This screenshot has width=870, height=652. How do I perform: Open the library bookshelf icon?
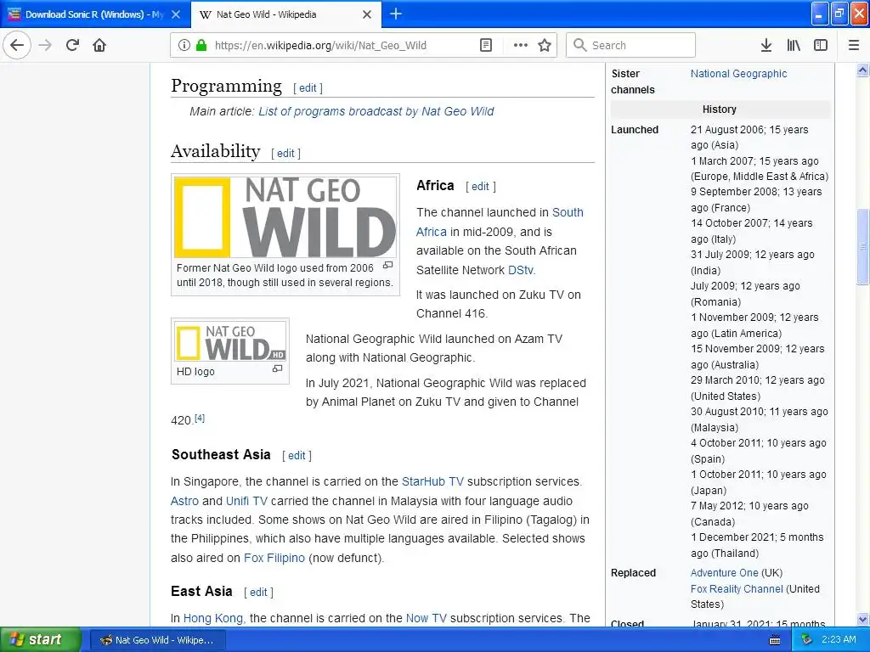[x=794, y=45]
